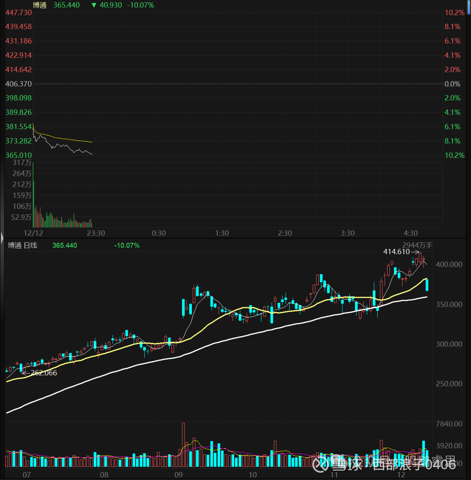Screen dimensions: 471x480
Task: Click the 博通 stock name in header
Action: tap(40, 5)
